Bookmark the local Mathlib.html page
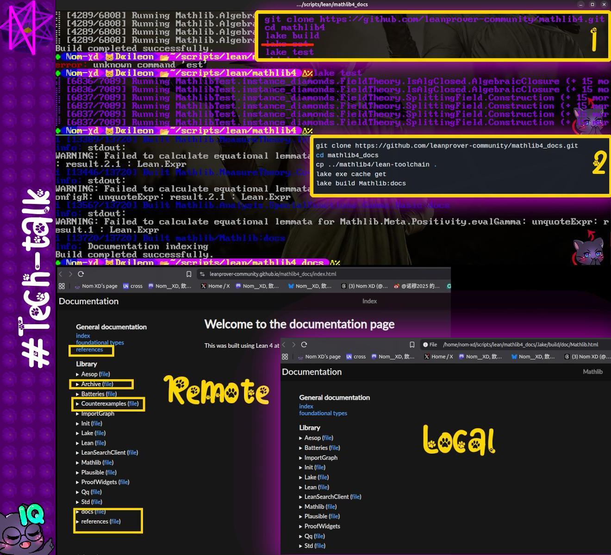 coord(412,345)
